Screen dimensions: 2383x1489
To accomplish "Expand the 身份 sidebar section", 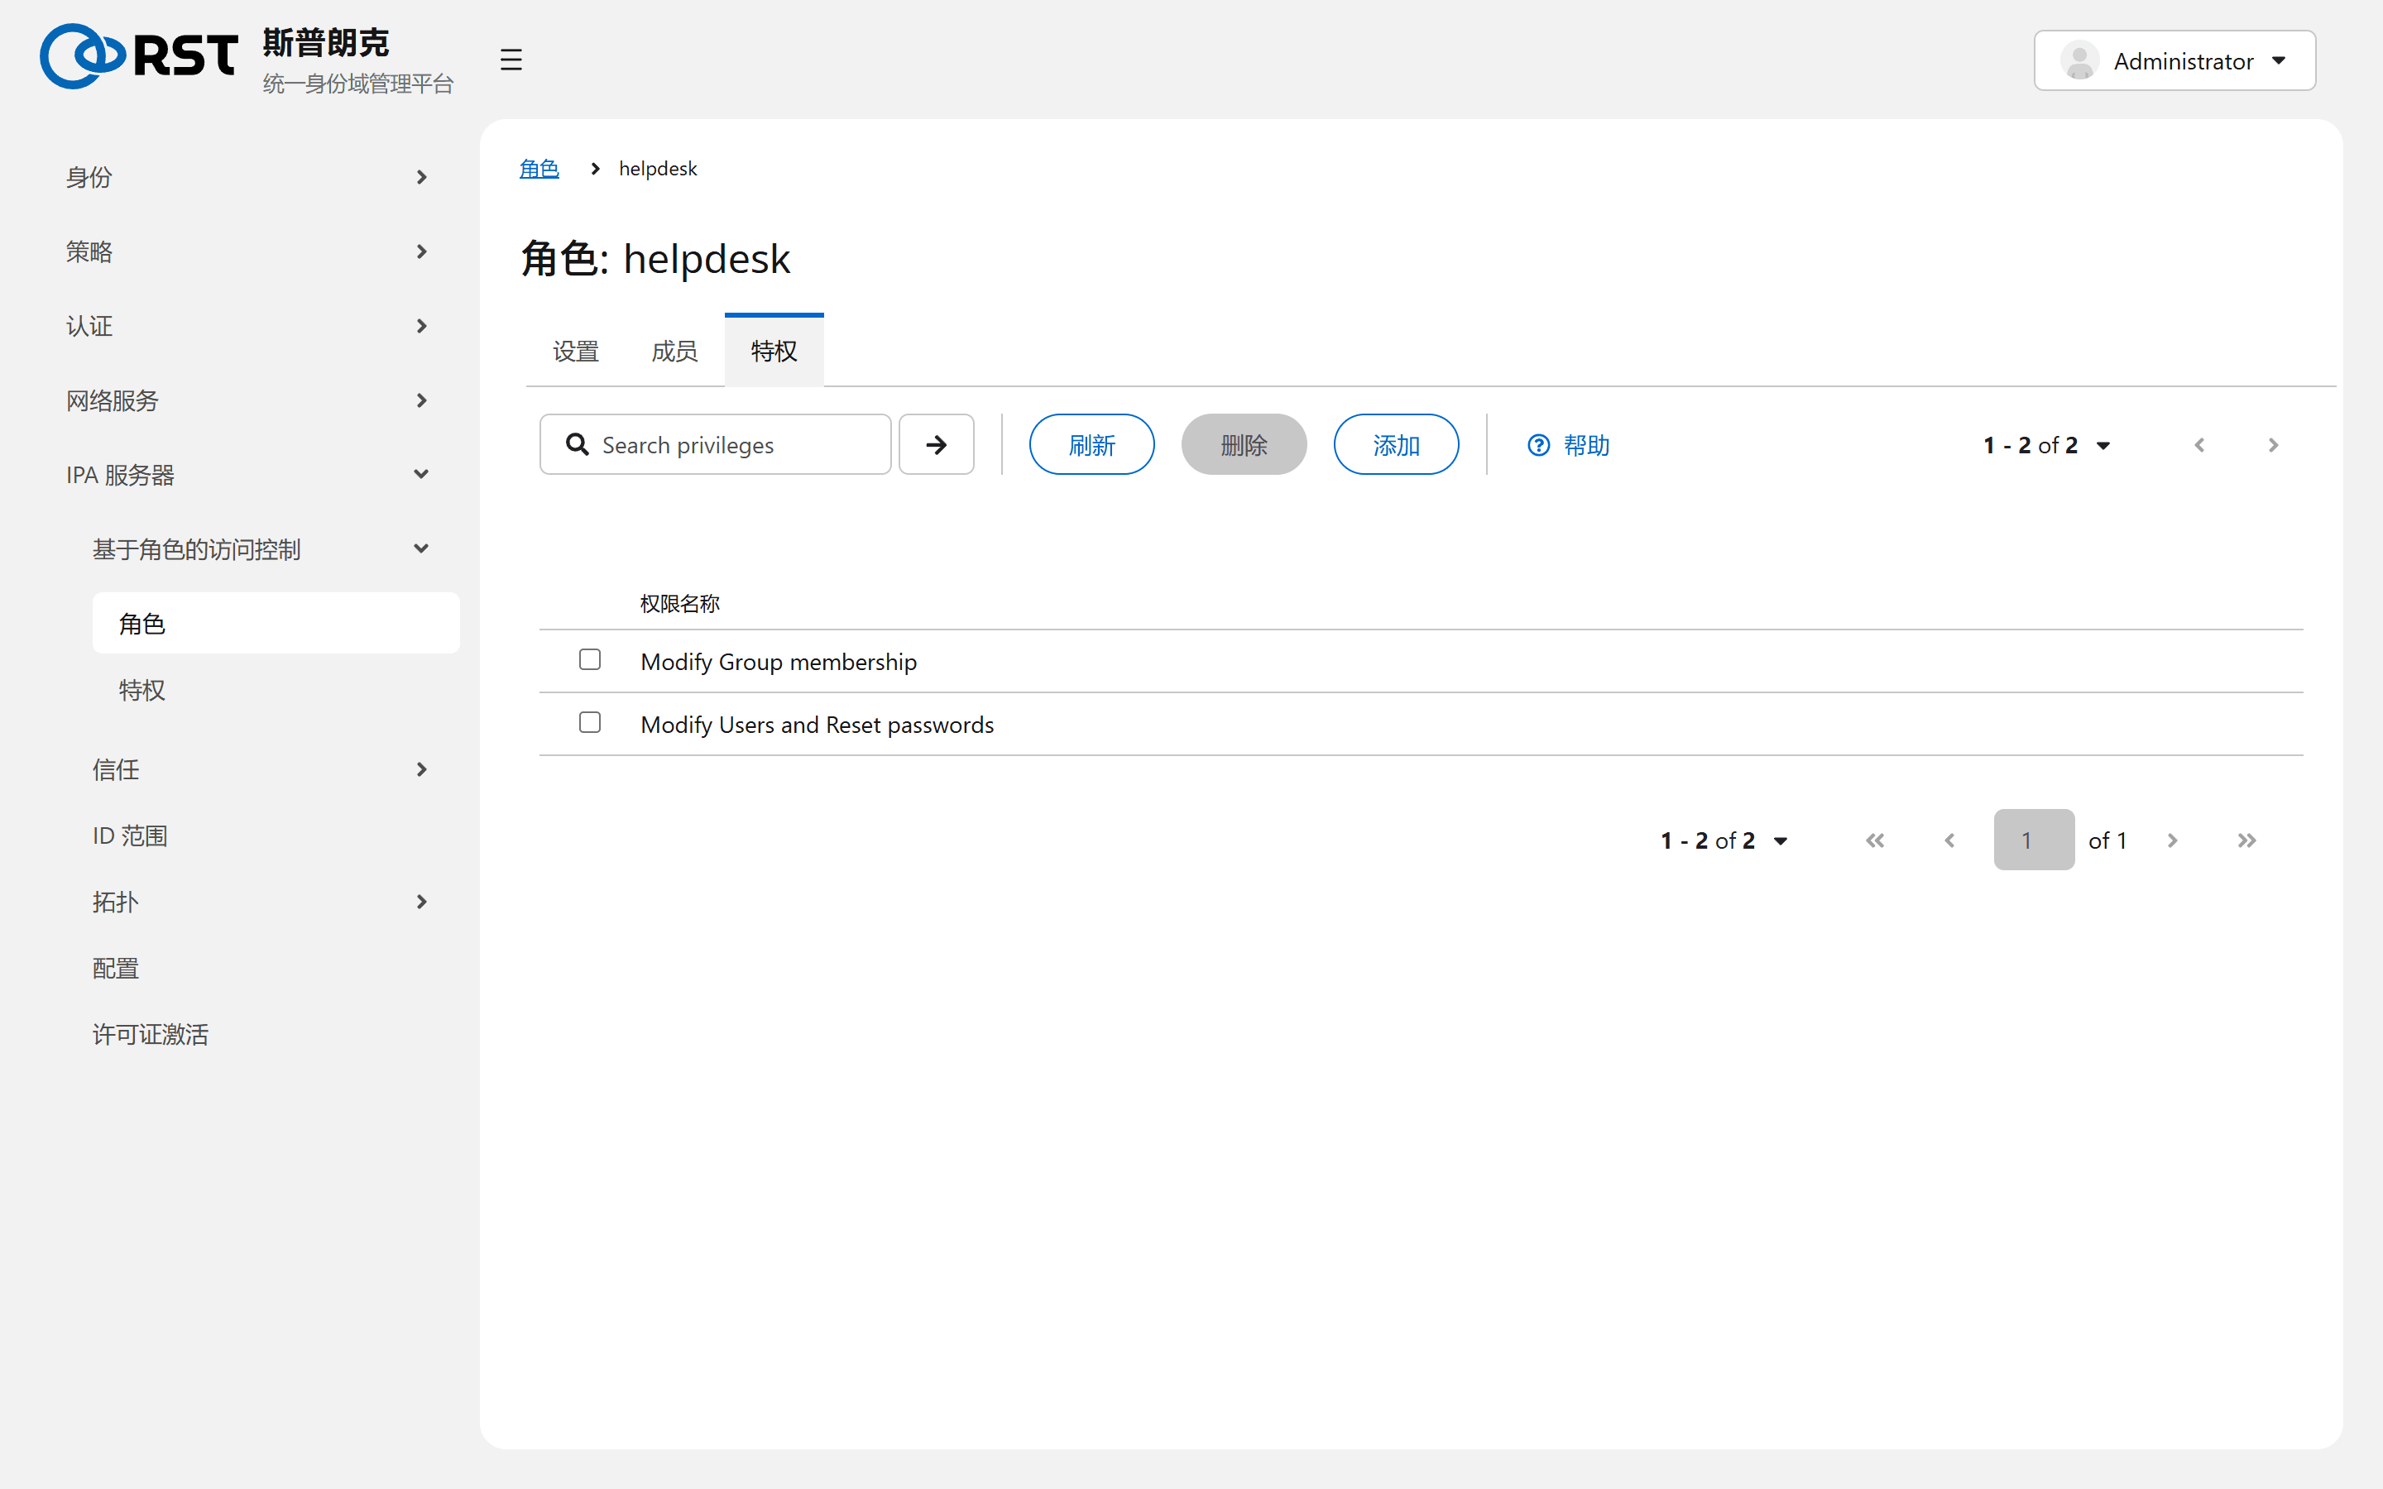I will pos(248,177).
